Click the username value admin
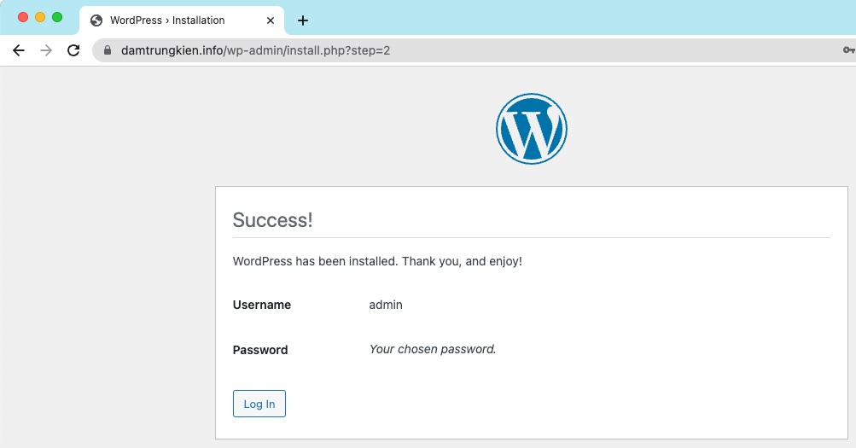 pos(386,305)
